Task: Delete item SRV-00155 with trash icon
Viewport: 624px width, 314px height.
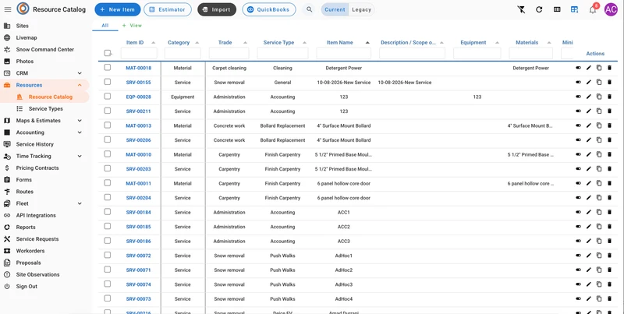Action: tap(609, 83)
